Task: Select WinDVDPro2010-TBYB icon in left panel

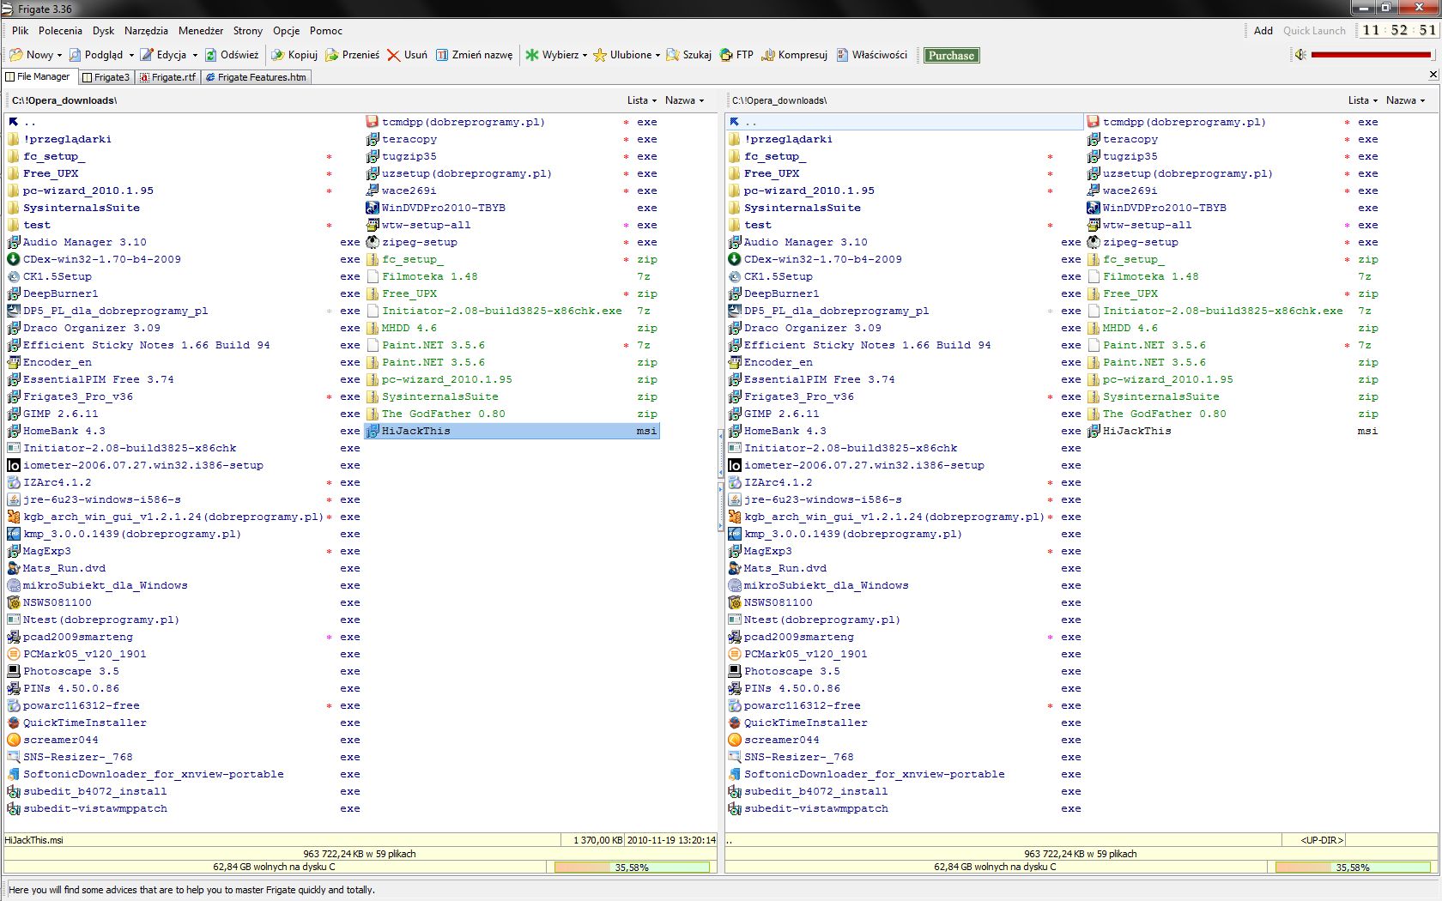Action: pyautogui.click(x=372, y=208)
